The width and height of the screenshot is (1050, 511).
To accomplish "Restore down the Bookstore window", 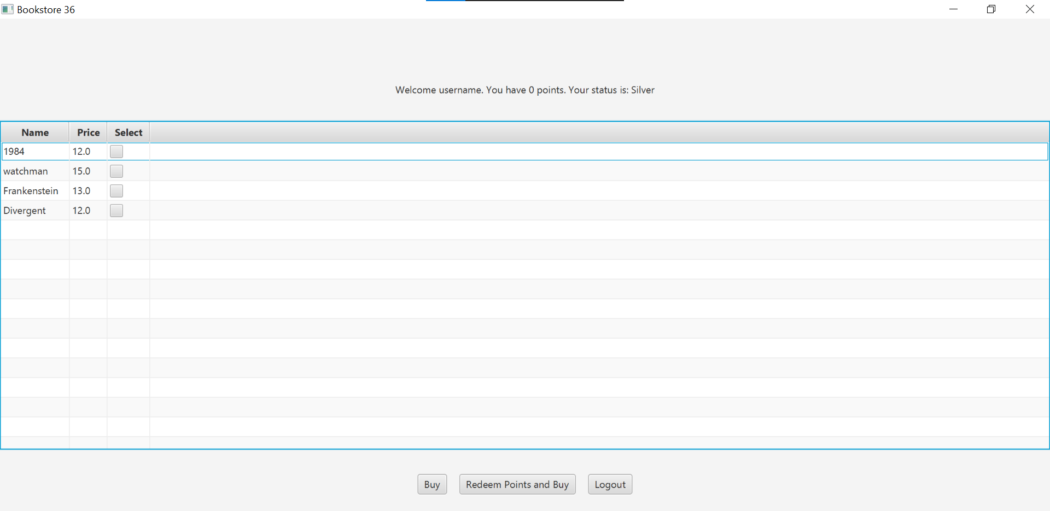I will click(x=991, y=9).
